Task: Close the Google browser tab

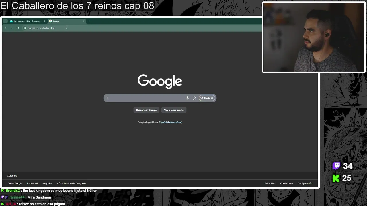Action: 83,21
